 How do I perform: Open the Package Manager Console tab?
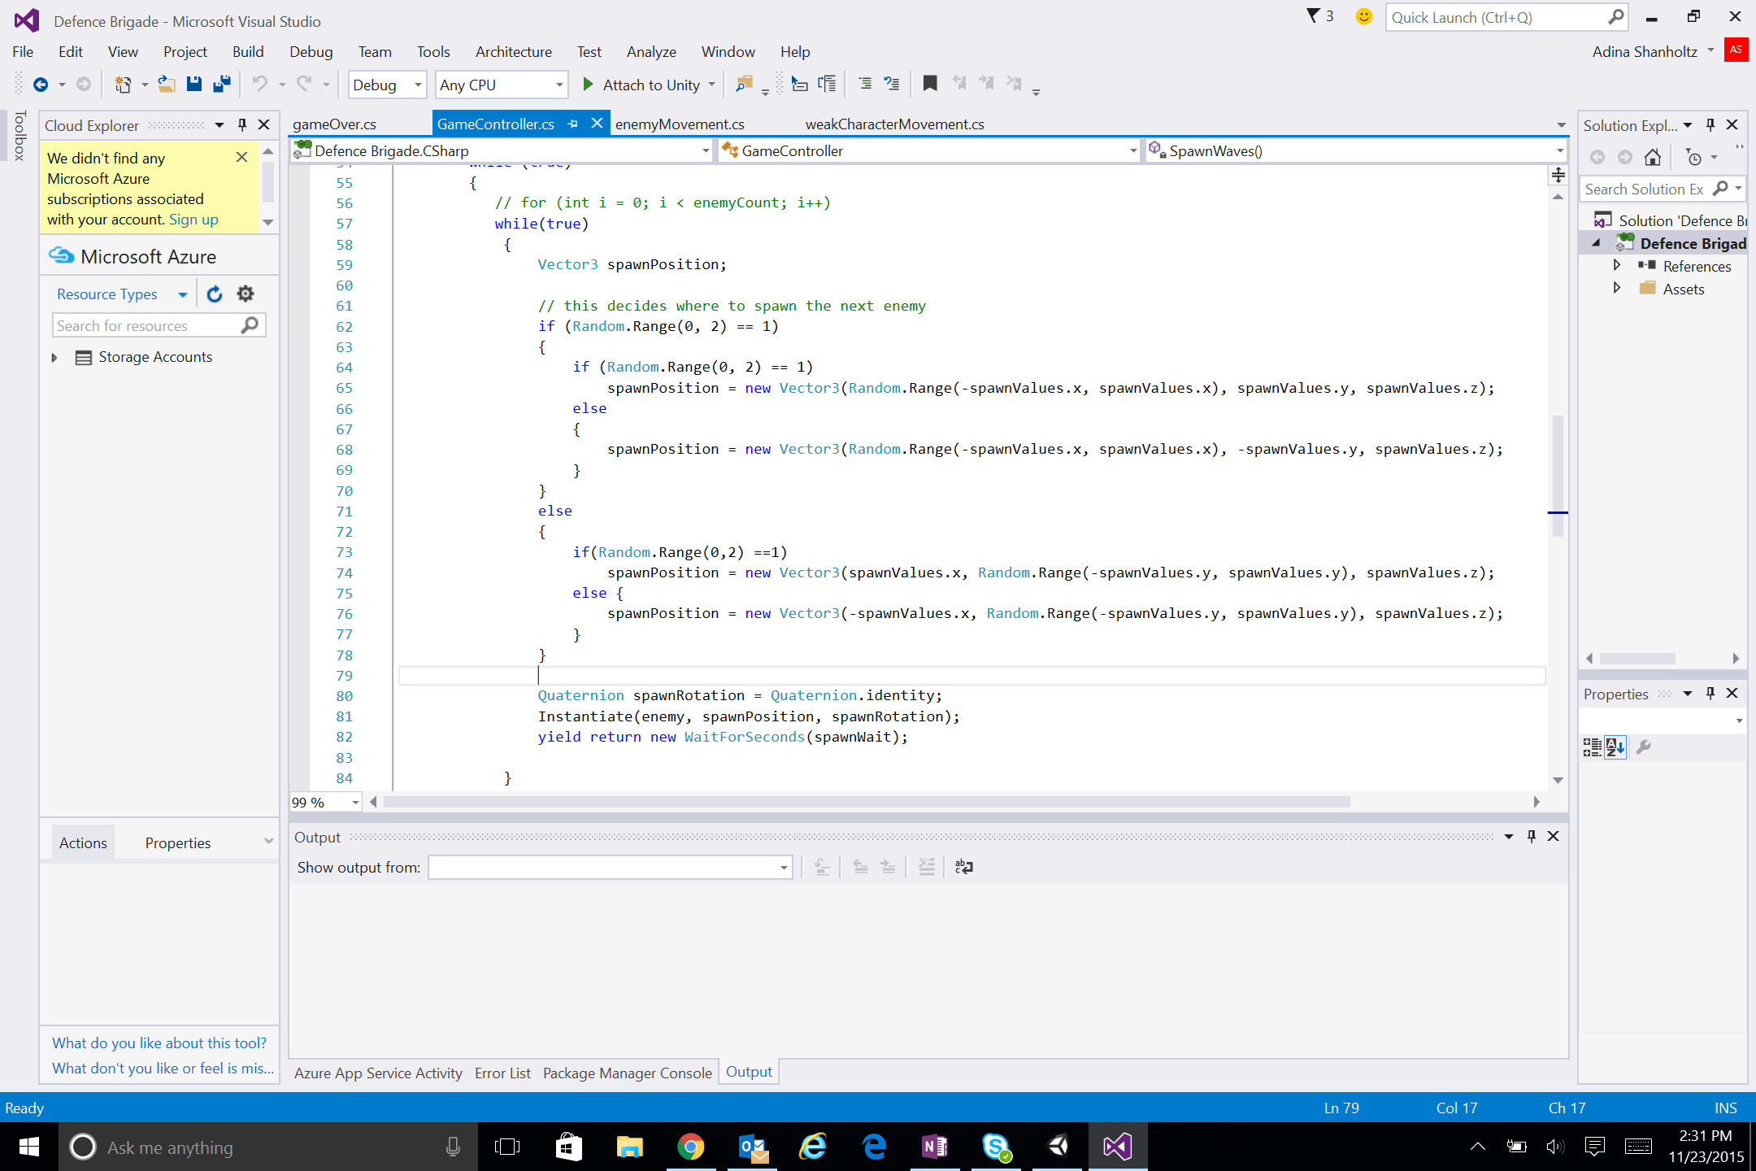(x=628, y=1073)
